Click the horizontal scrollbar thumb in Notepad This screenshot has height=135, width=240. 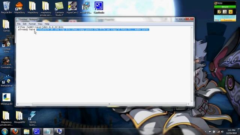(x=109, y=104)
